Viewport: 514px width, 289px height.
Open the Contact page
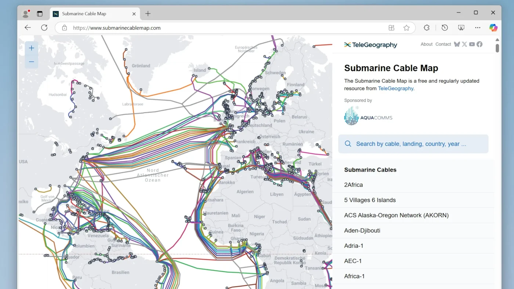point(443,44)
